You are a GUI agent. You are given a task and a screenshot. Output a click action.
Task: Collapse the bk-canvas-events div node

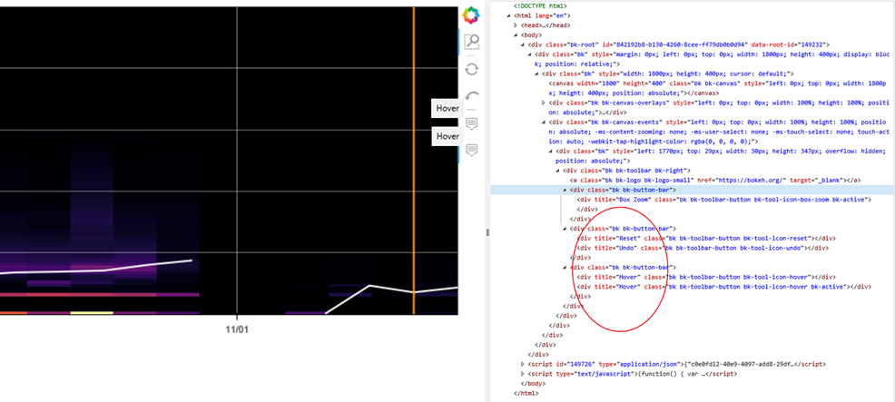coord(544,123)
